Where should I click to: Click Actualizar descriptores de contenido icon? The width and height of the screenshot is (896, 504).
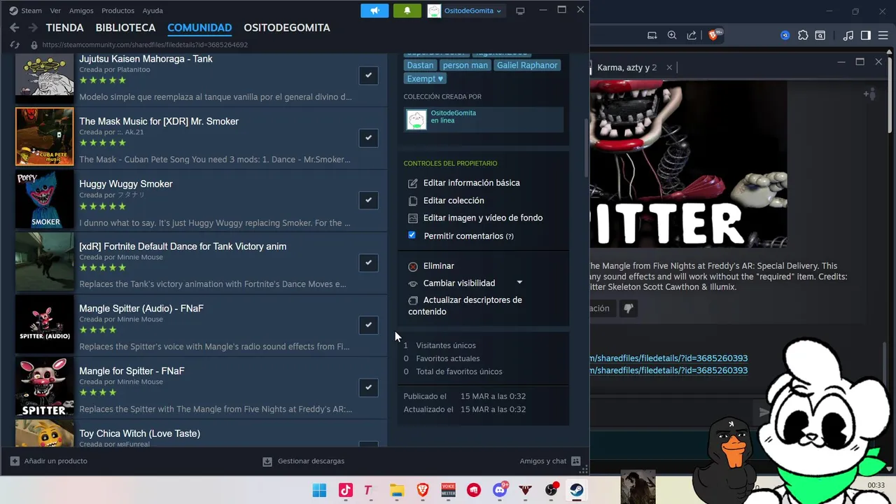coord(413,300)
